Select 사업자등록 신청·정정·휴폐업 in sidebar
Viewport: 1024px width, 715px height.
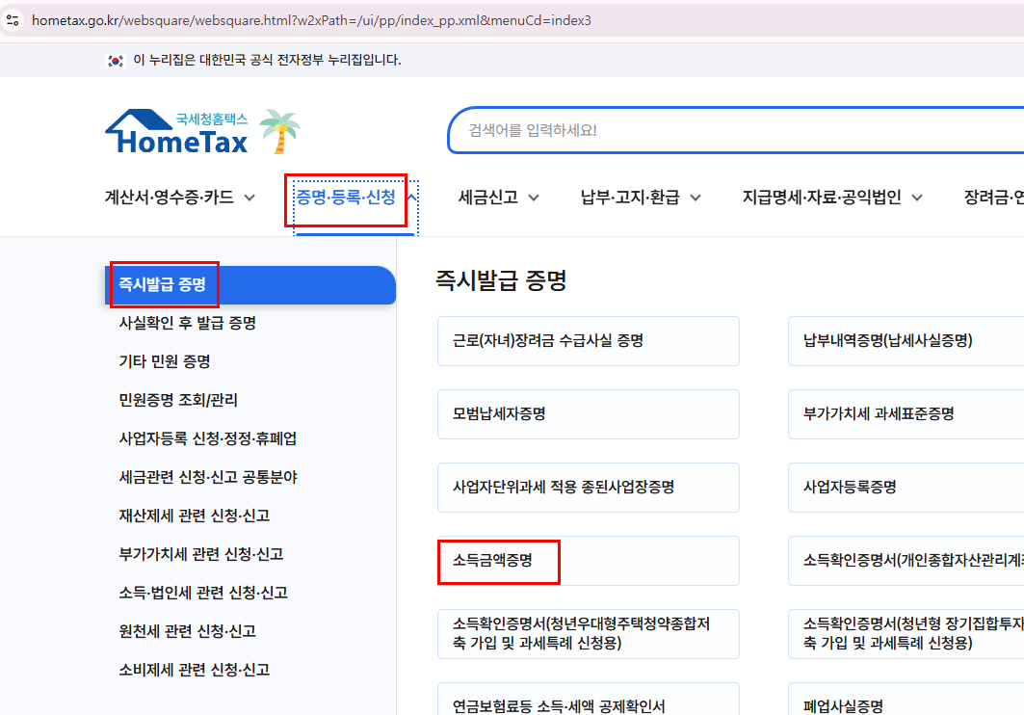pyautogui.click(x=208, y=438)
